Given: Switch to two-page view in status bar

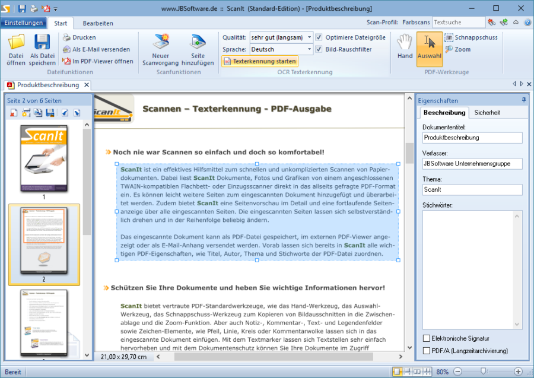Looking at the screenshot, I should [417, 371].
